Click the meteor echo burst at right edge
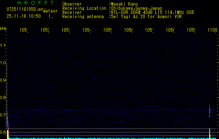219x139 pixels. tap(210, 111)
